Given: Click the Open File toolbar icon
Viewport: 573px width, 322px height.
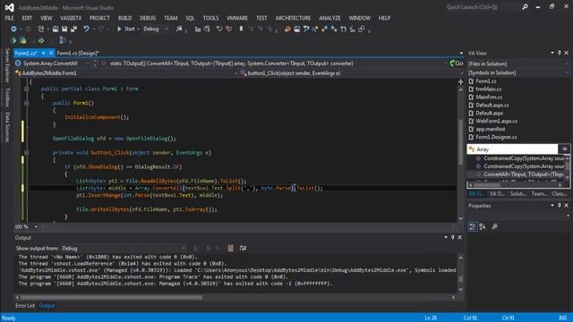Looking at the screenshot, I should (56, 29).
